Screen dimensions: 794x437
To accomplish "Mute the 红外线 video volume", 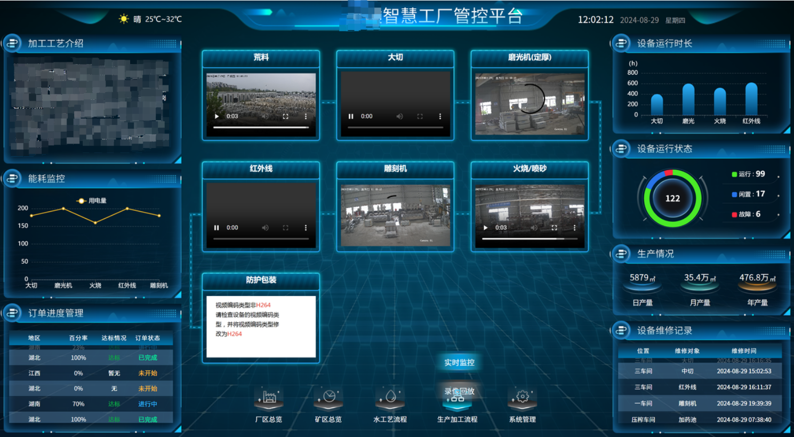I will (265, 228).
